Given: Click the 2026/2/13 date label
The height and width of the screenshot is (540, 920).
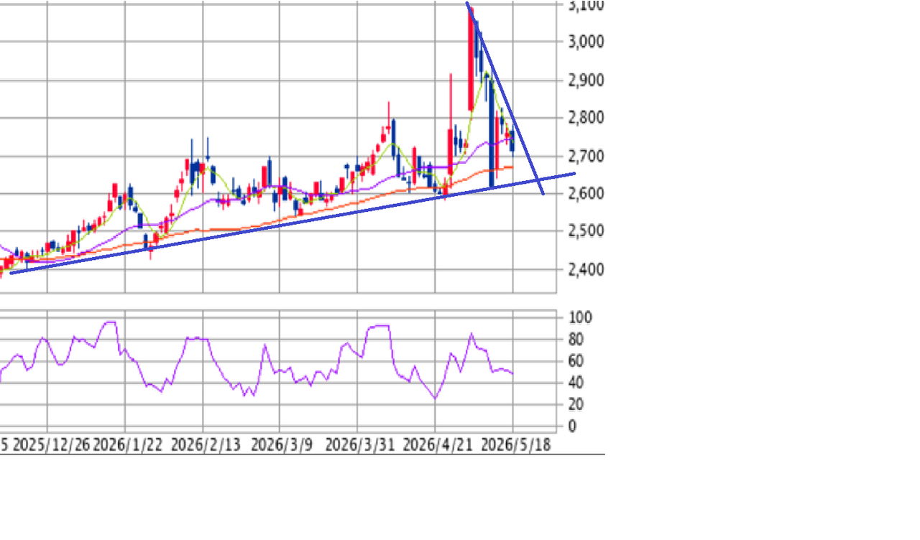Looking at the screenshot, I should tap(206, 445).
